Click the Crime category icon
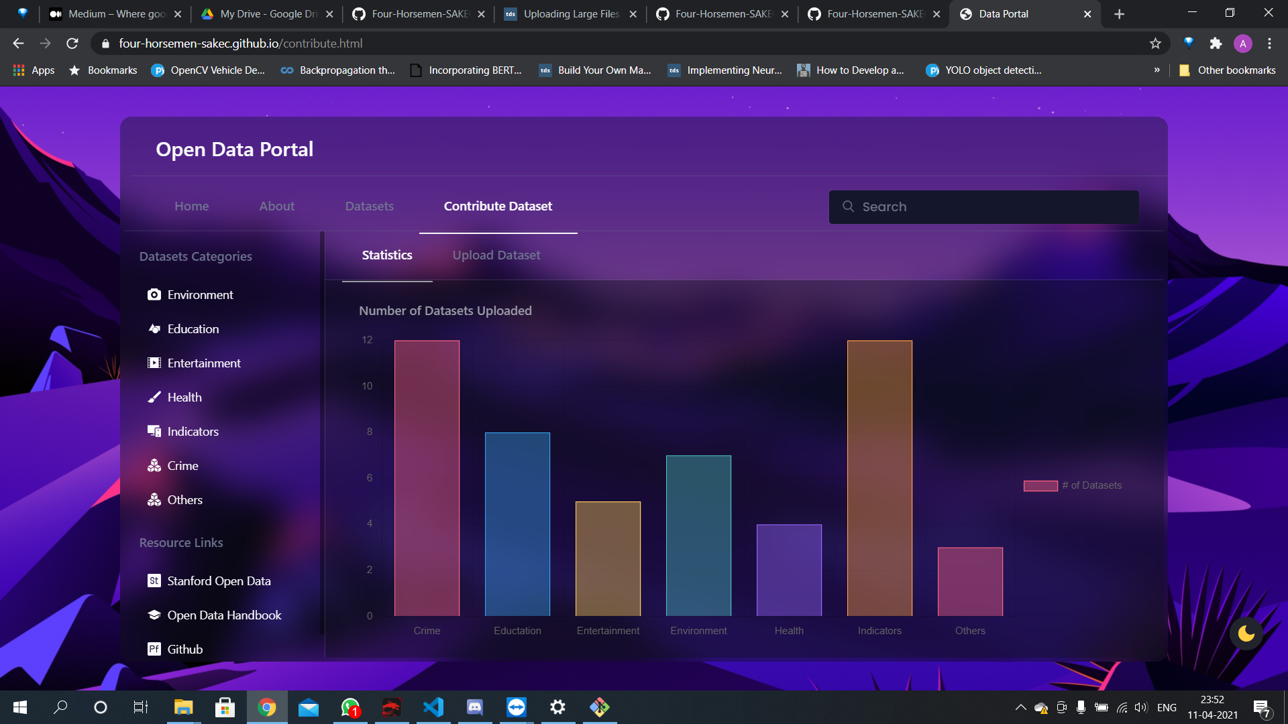The width and height of the screenshot is (1288, 724). tap(154, 466)
